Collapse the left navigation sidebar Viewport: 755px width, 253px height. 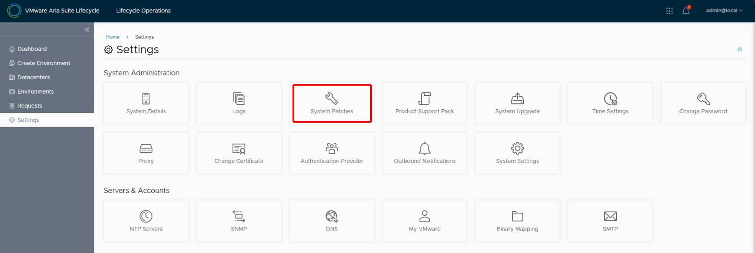(x=87, y=30)
